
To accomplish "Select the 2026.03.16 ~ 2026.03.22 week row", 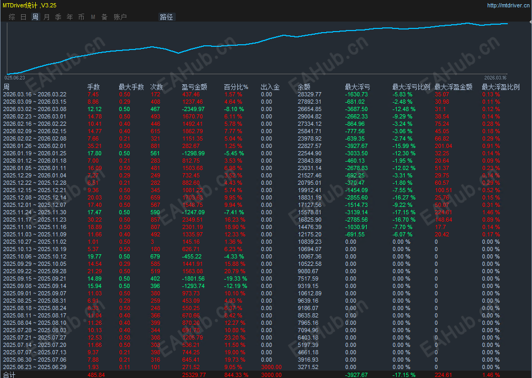I will coord(35,94).
